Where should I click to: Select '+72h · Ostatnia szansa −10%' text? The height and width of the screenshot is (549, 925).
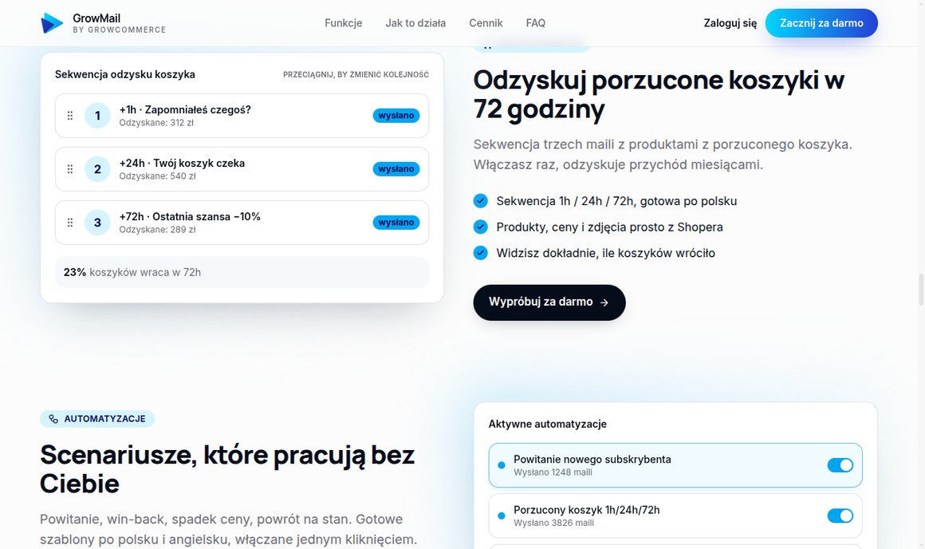(x=189, y=217)
